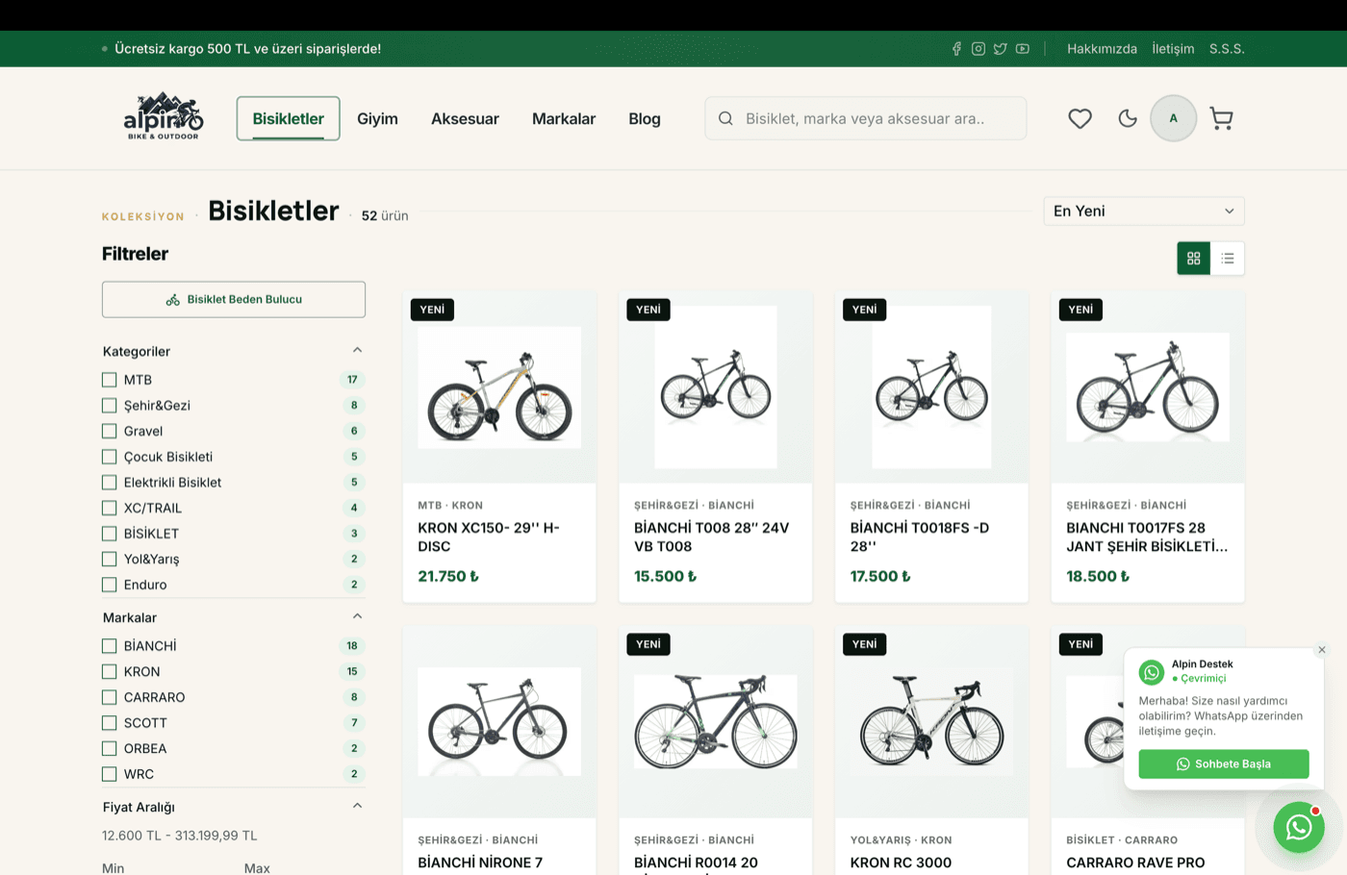This screenshot has width=1347, height=875.
Task: Click the 52 ürün count text
Action: [x=385, y=215]
